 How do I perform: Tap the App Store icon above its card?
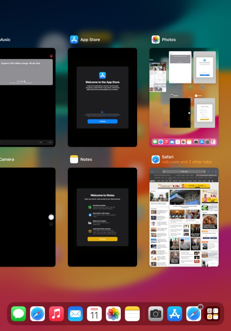click(74, 39)
